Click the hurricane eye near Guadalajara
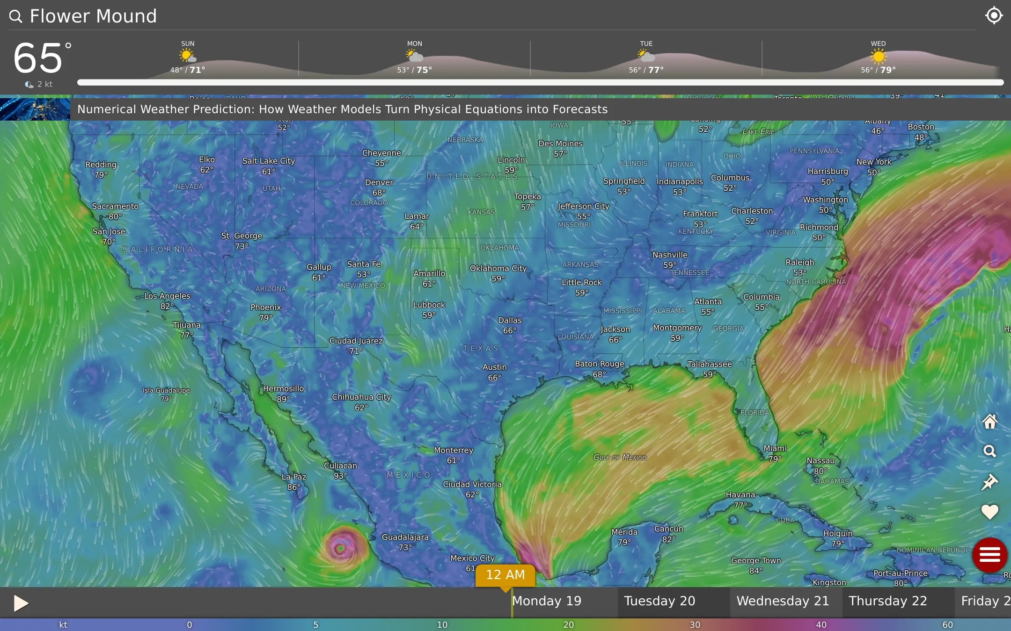This screenshot has height=631, width=1011. (x=341, y=548)
